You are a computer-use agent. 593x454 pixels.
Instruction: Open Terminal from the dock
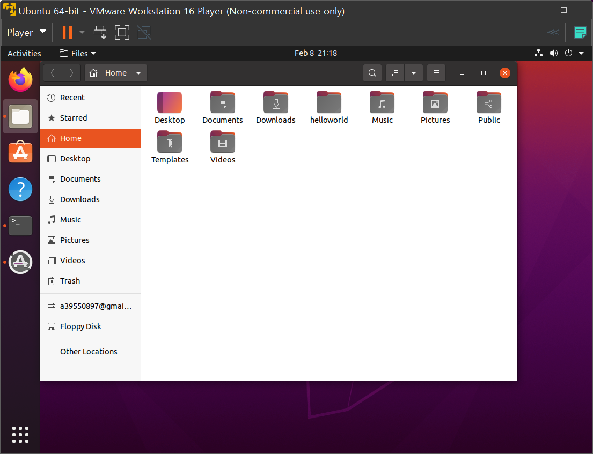click(20, 226)
